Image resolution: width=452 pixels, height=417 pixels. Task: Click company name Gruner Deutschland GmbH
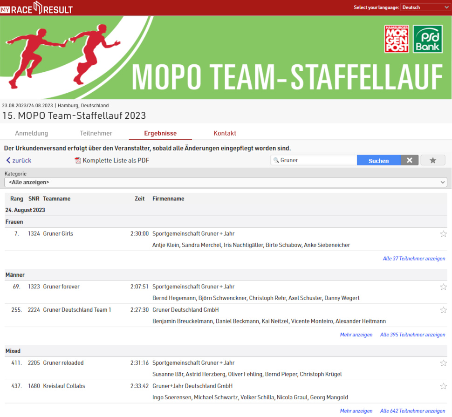point(185,309)
